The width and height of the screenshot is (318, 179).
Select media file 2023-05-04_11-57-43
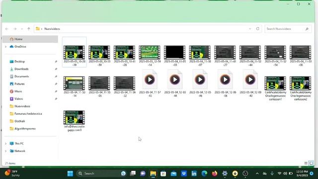click(150, 84)
